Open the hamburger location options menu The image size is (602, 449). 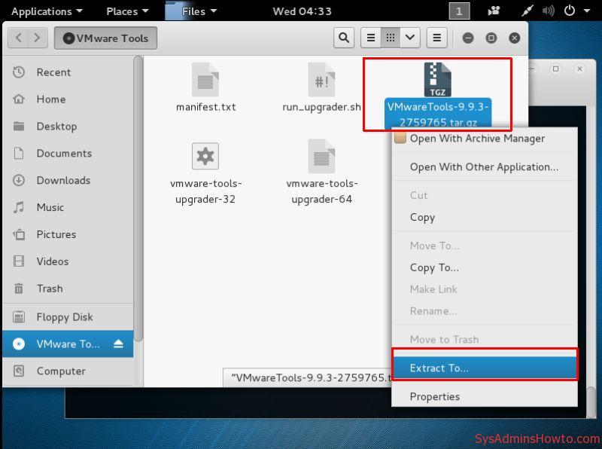pos(437,38)
